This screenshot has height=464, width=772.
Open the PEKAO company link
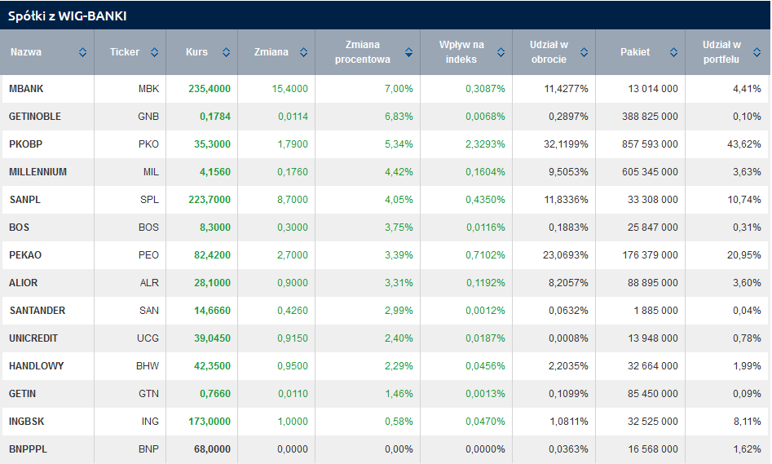click(x=25, y=255)
